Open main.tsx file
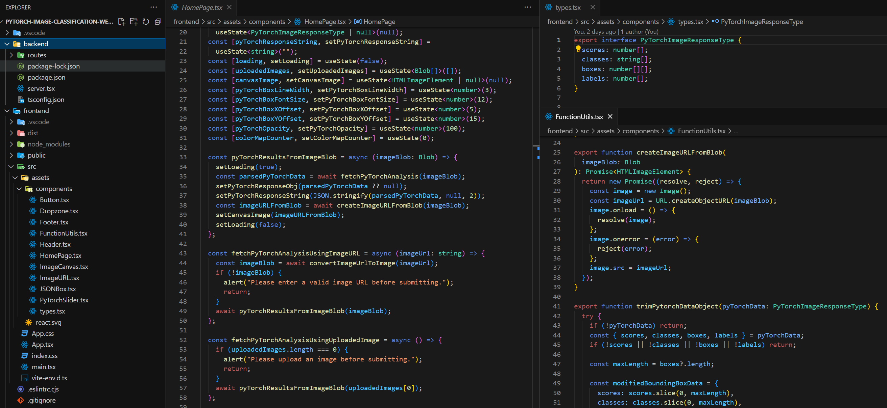The width and height of the screenshot is (887, 408). [x=82, y=367]
